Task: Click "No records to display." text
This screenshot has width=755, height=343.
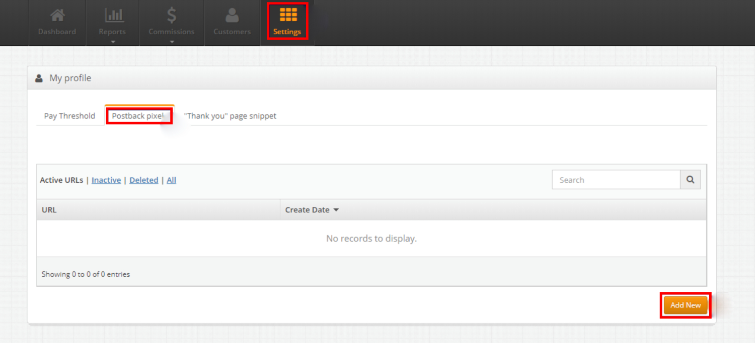Action: pyautogui.click(x=371, y=239)
